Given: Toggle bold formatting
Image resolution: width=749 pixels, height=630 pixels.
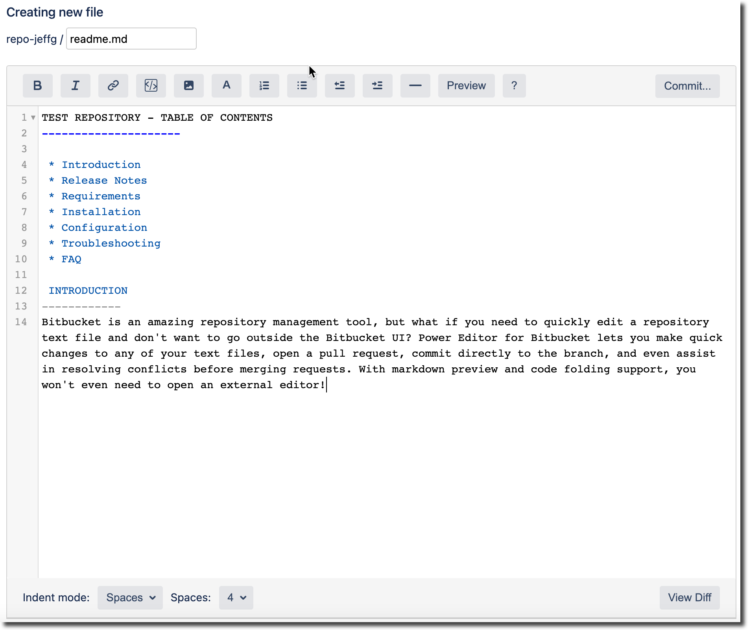Looking at the screenshot, I should pos(37,86).
